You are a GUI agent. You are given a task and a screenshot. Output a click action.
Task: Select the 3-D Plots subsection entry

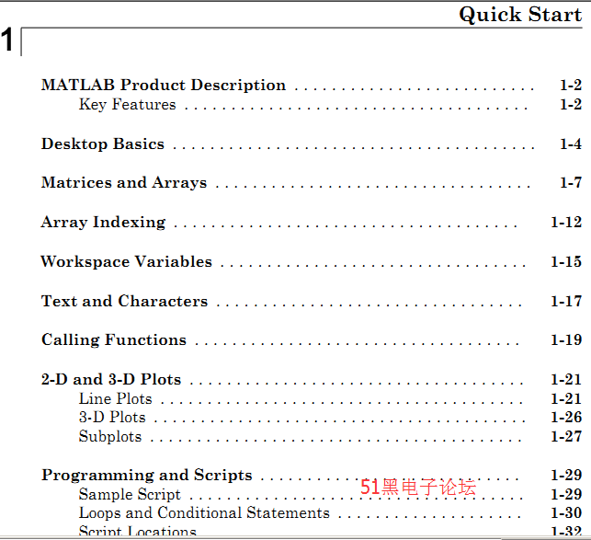click(x=112, y=418)
